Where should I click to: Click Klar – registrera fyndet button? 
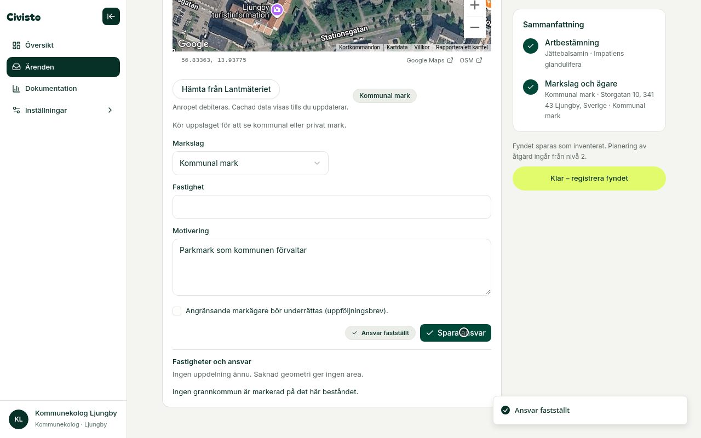(x=589, y=178)
